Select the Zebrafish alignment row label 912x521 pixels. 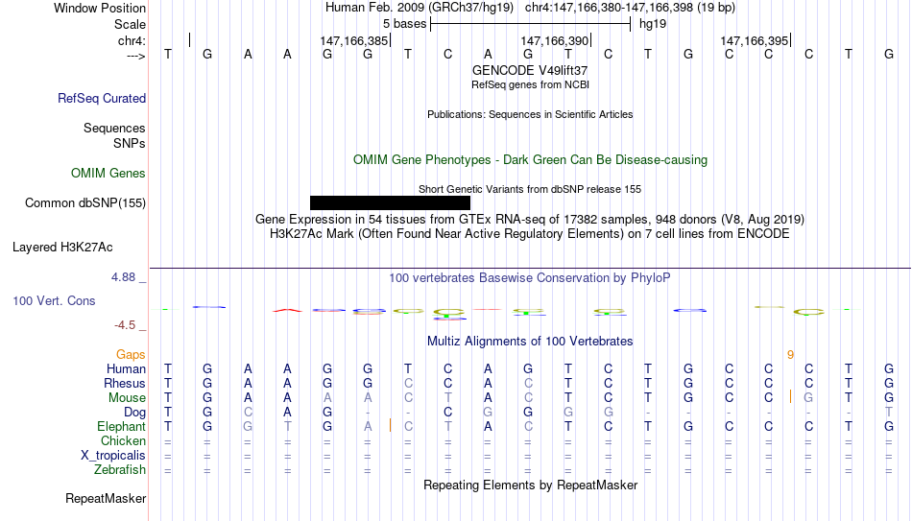tap(120, 470)
